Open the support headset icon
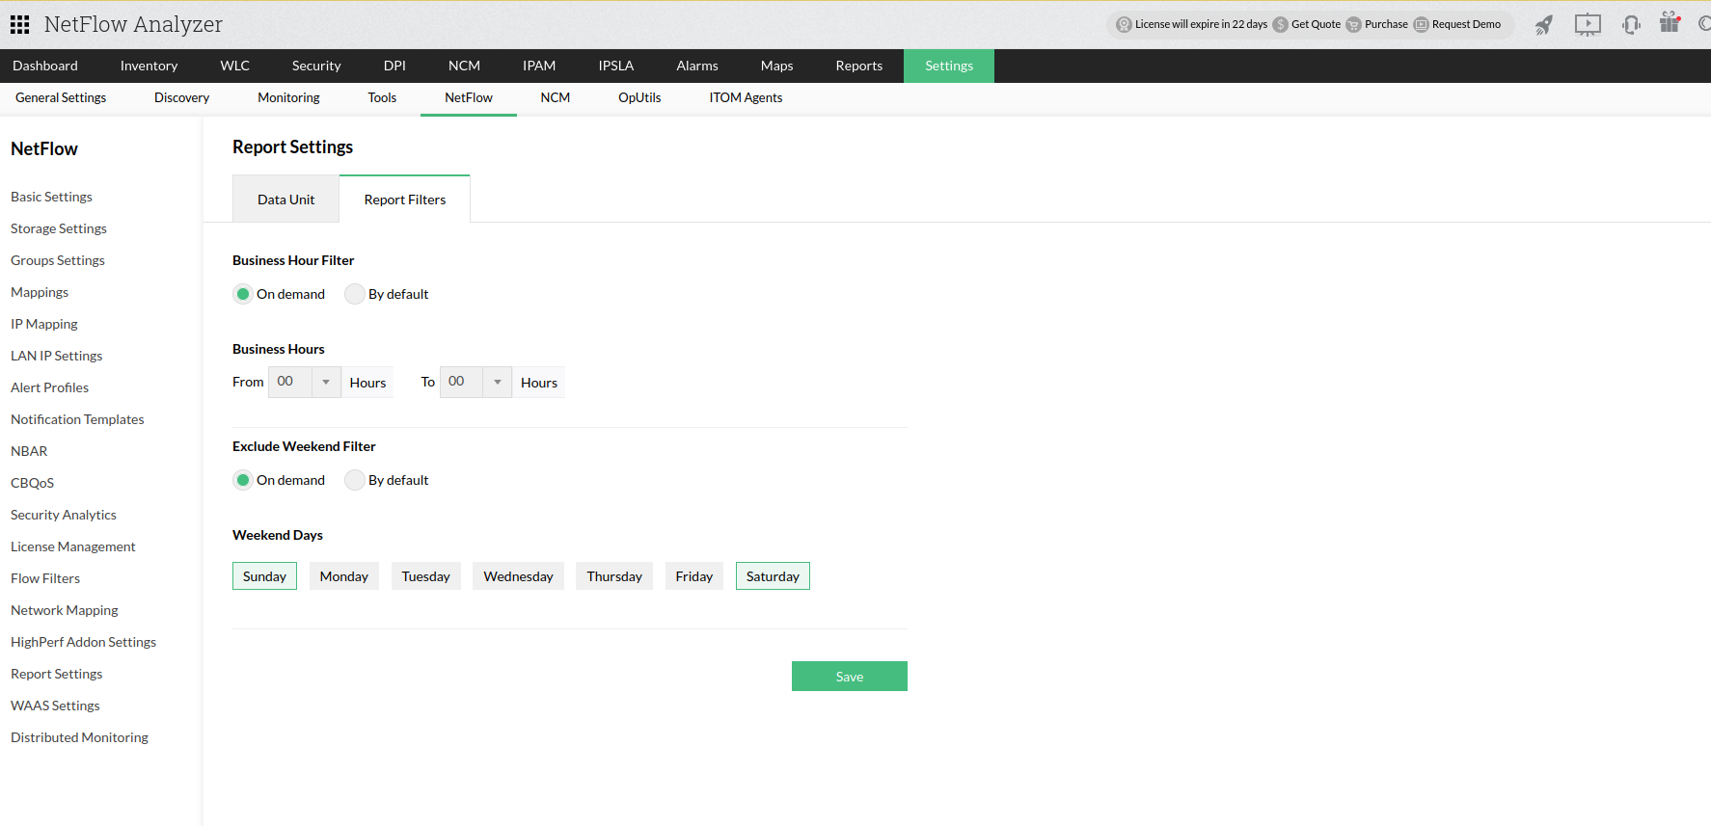The width and height of the screenshot is (1711, 826). pyautogui.click(x=1631, y=24)
